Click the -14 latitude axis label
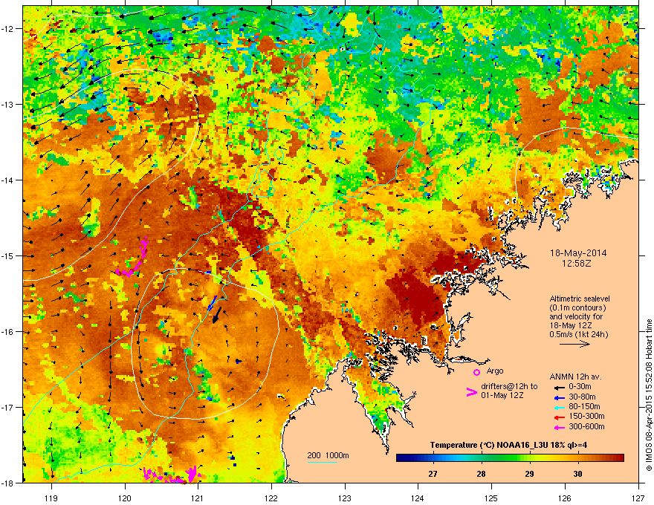The image size is (654, 505). [8, 180]
